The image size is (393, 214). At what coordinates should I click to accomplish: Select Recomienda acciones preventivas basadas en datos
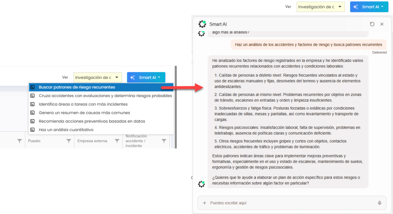101,121
